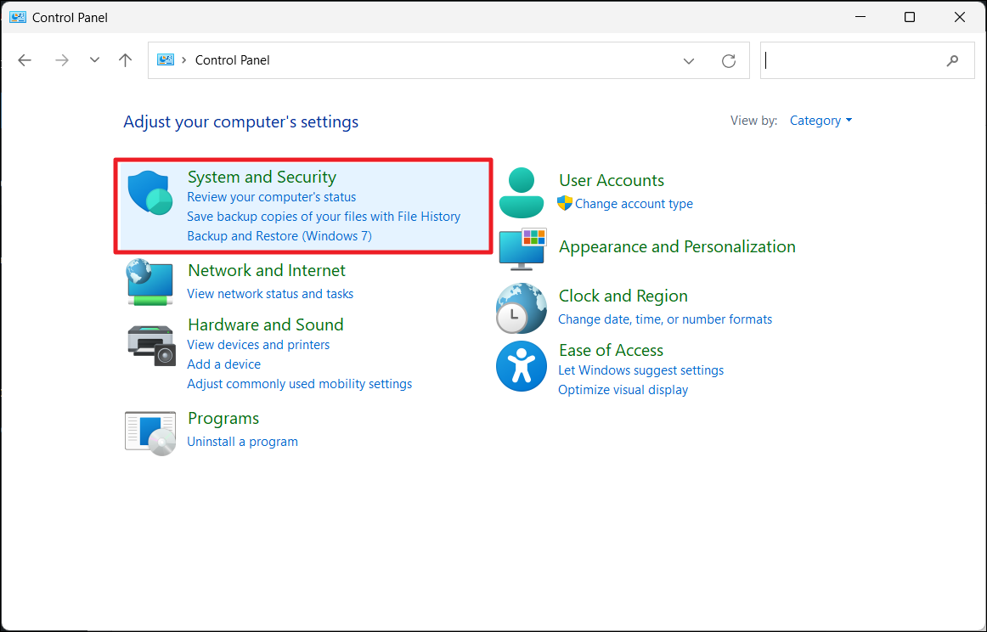Open the Programs disc icon
The height and width of the screenshot is (632, 987).
pos(149,433)
